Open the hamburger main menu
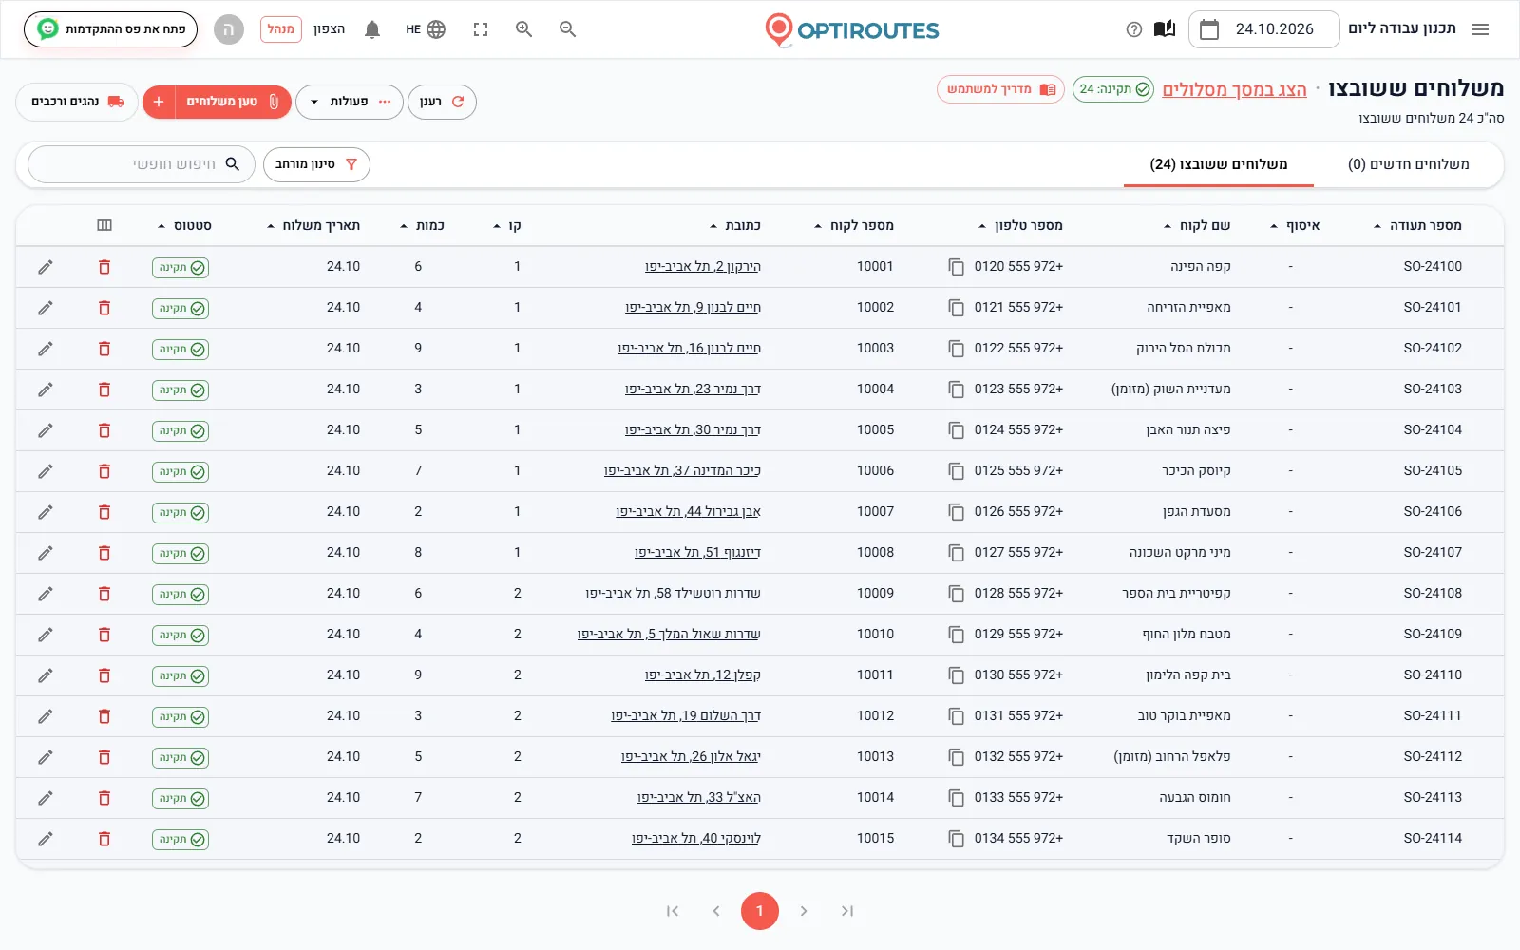Viewport: 1520px width, 950px height. 1479,29
